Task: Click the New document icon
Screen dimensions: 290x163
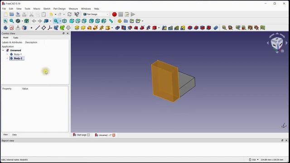Action: tap(5, 14)
